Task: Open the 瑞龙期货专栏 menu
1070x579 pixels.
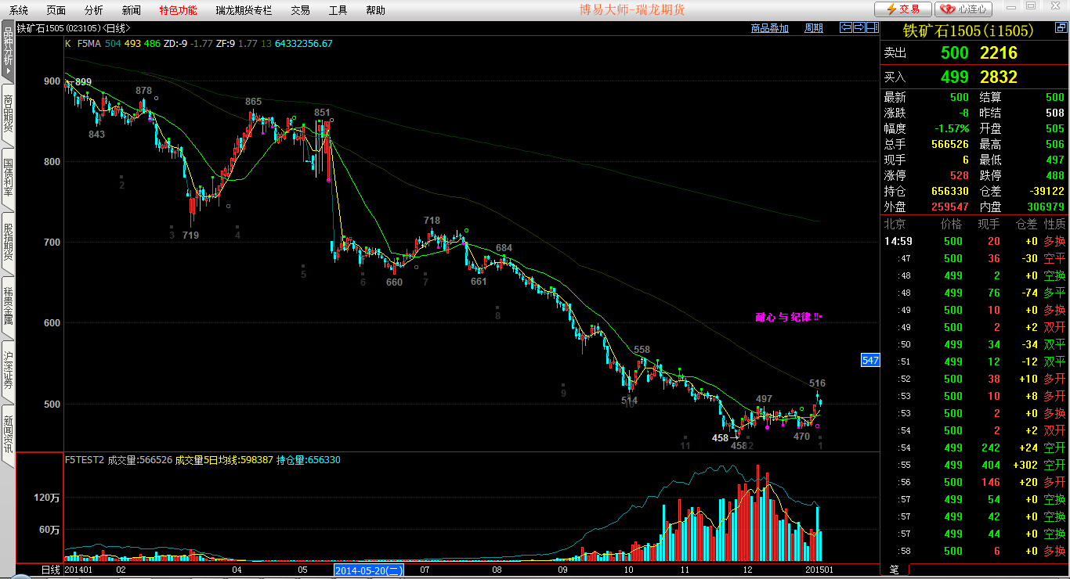Action: tap(244, 10)
